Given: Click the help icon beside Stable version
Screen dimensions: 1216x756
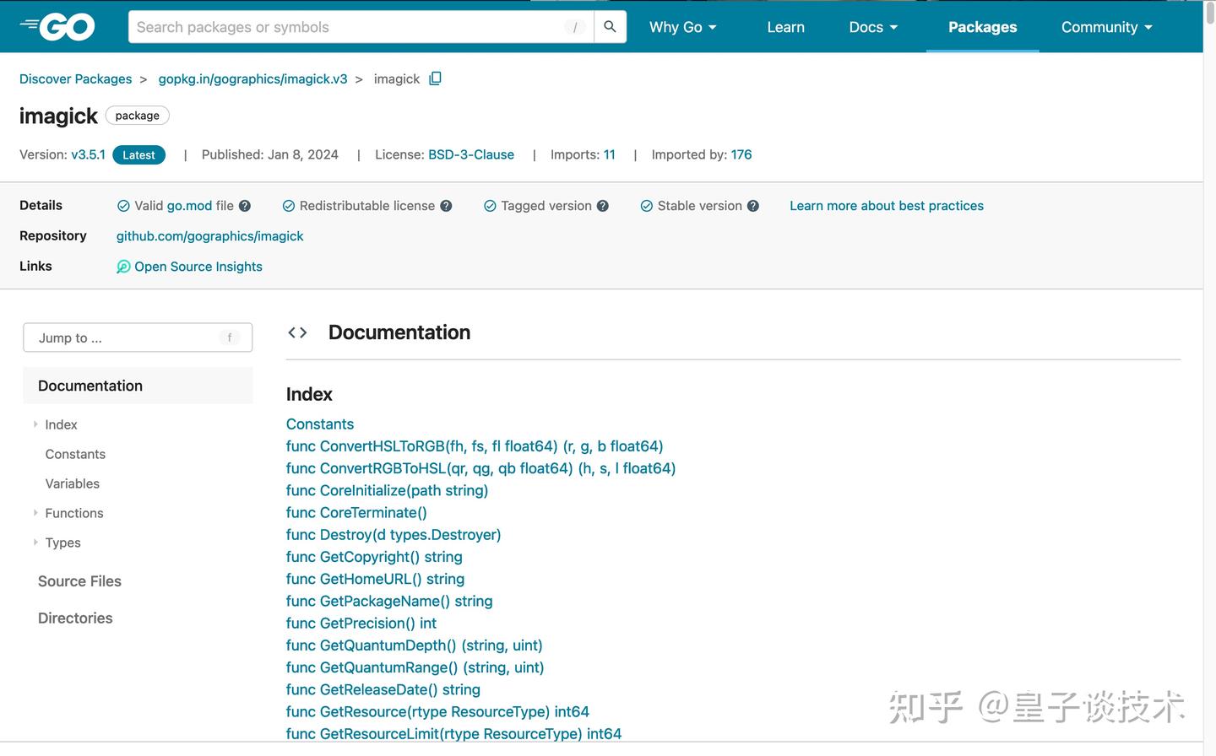Looking at the screenshot, I should pos(753,205).
